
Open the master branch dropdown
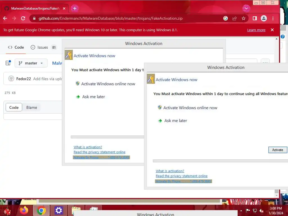(31, 63)
